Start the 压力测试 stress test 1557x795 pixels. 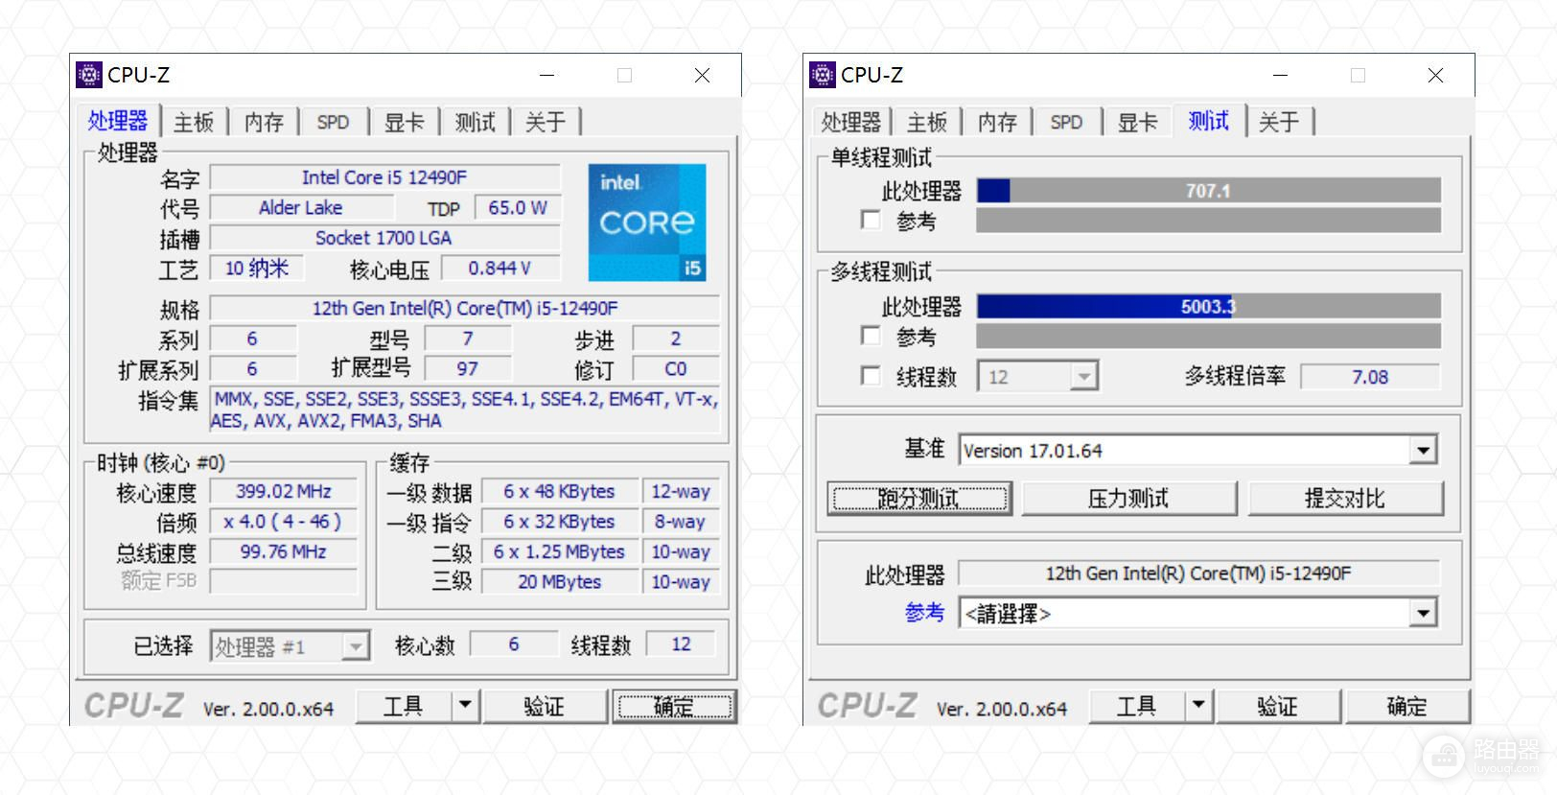[x=1128, y=499]
